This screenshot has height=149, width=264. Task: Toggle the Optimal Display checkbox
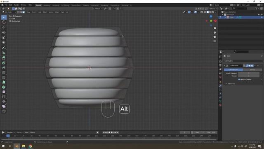pyautogui.click(x=239, y=79)
